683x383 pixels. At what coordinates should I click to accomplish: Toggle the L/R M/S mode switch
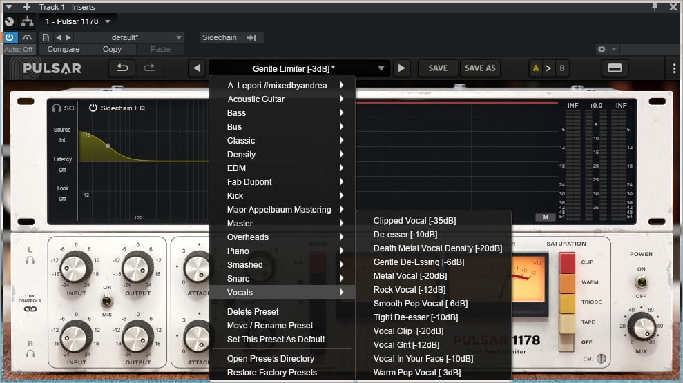[x=106, y=301]
